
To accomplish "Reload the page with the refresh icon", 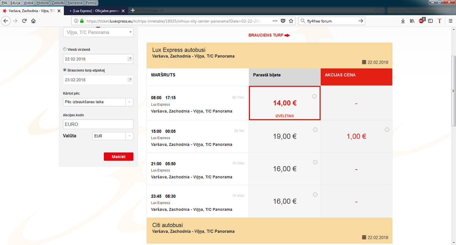I will (24, 21).
